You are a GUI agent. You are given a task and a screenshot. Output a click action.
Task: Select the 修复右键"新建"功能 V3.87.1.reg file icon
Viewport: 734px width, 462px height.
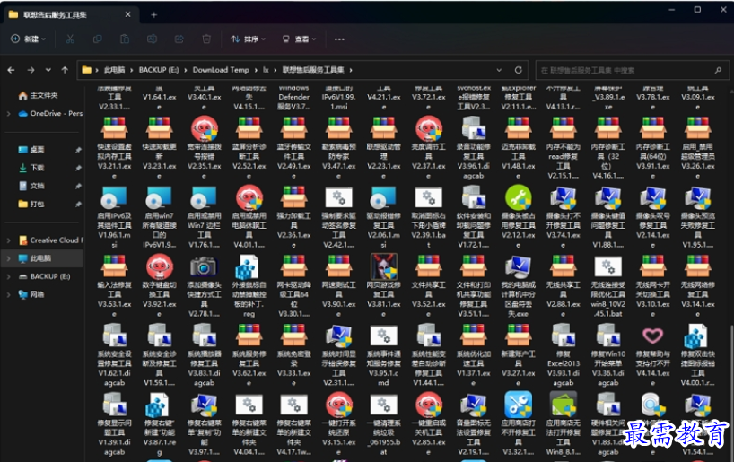[x=159, y=405]
